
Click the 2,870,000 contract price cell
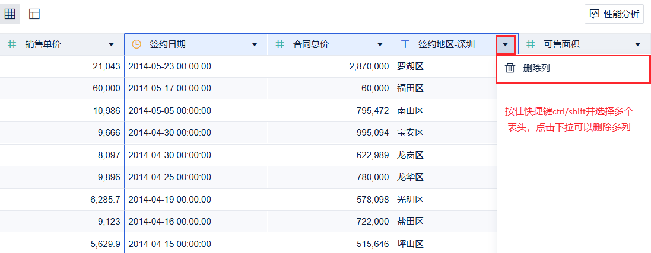(x=369, y=66)
